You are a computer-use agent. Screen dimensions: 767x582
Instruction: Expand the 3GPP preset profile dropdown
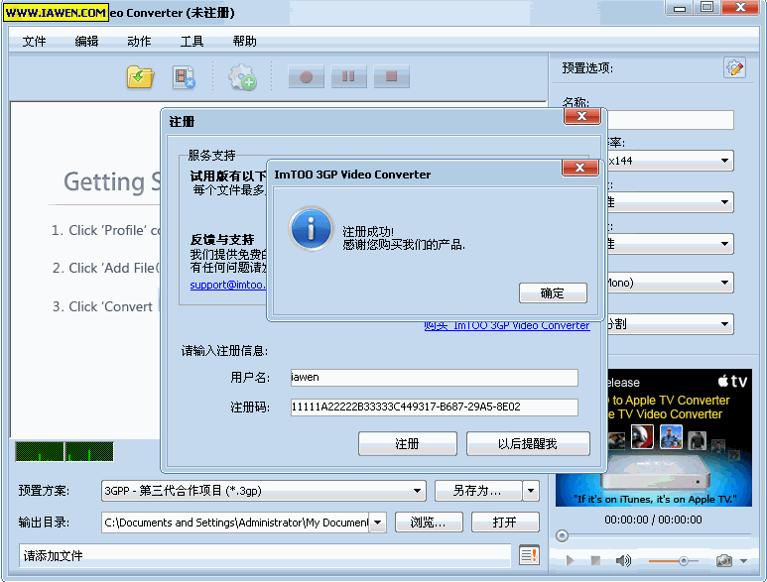click(x=419, y=491)
